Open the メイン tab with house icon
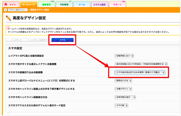 pyautogui.click(x=11, y=5)
